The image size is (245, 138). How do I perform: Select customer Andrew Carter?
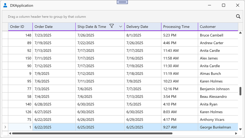coord(218,43)
